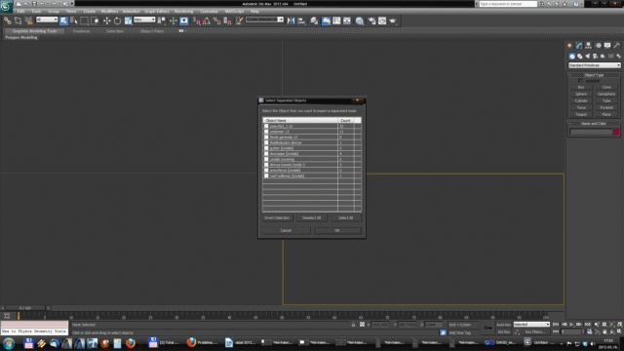Viewport: 624px width, 351px height.
Task: Click Cancel in Select Separated Objects dialog
Action: click(x=286, y=230)
